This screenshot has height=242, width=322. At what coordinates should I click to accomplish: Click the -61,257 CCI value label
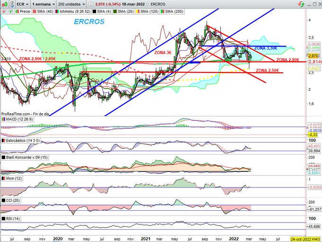click(x=314, y=209)
